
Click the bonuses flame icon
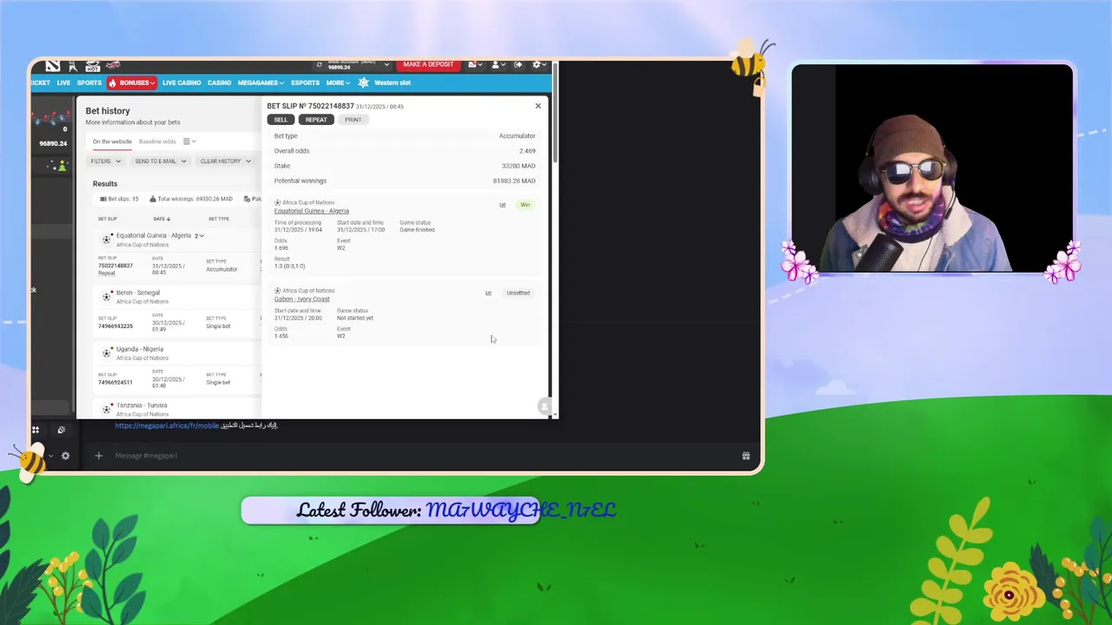coord(112,82)
